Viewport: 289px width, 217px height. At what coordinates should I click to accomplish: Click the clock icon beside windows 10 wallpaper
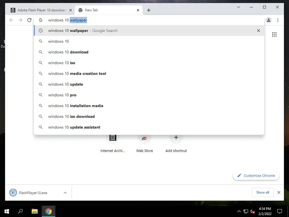(x=41, y=31)
